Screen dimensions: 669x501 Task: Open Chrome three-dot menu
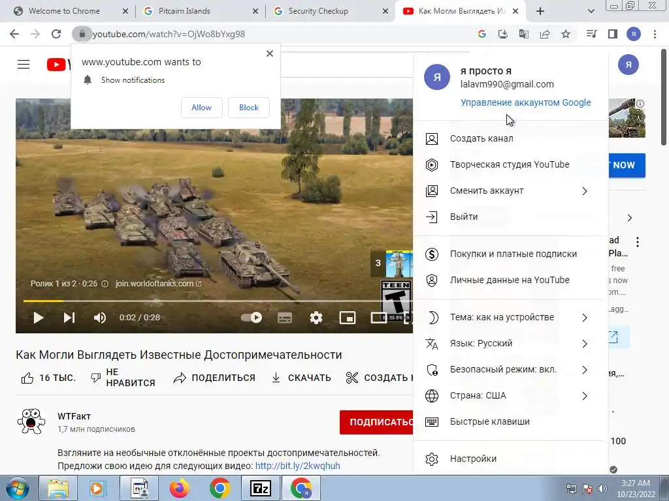pos(655,34)
